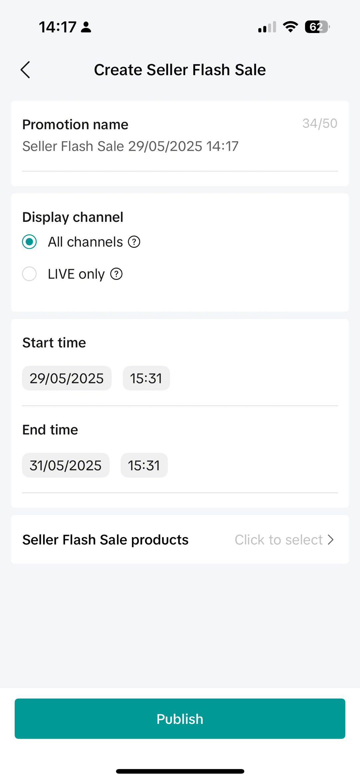The height and width of the screenshot is (781, 360).
Task: Tap the cellular signal bars icon
Action: [267, 27]
